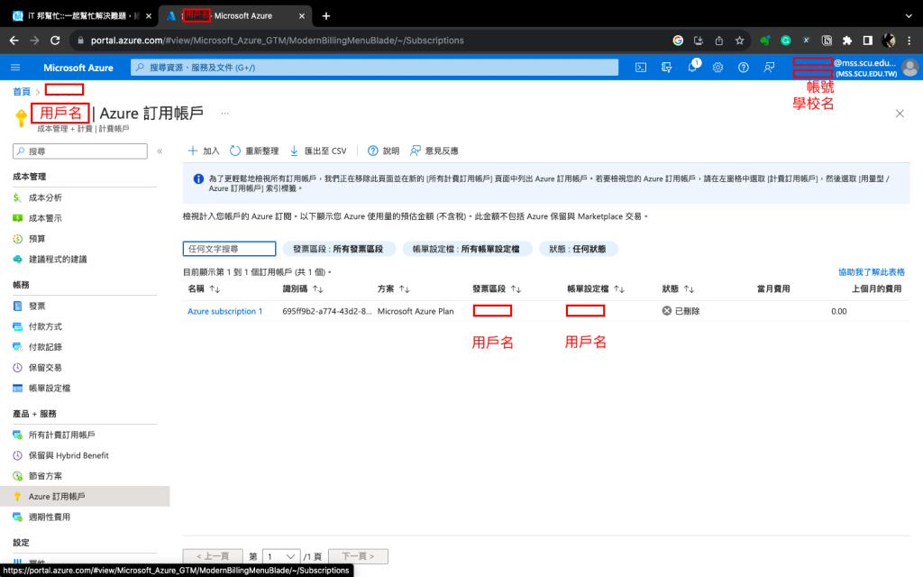Sort by 狀態 column header
This screenshot has width=923, height=577.
[678, 289]
